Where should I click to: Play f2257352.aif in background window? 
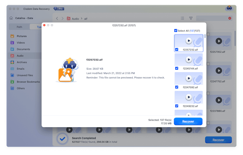tap(219, 41)
